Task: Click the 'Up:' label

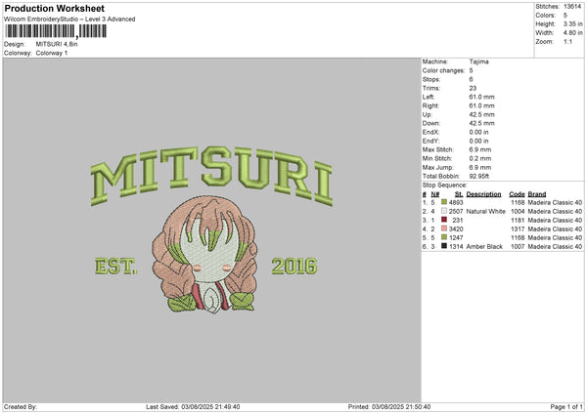Action: pos(427,114)
